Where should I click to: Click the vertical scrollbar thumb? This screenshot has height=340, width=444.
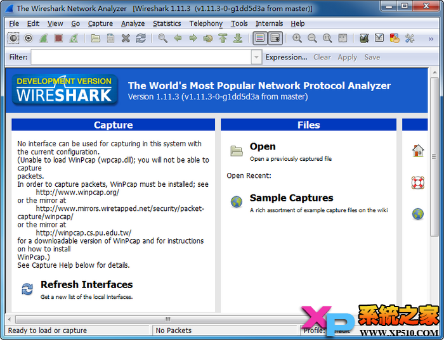coord(434,157)
